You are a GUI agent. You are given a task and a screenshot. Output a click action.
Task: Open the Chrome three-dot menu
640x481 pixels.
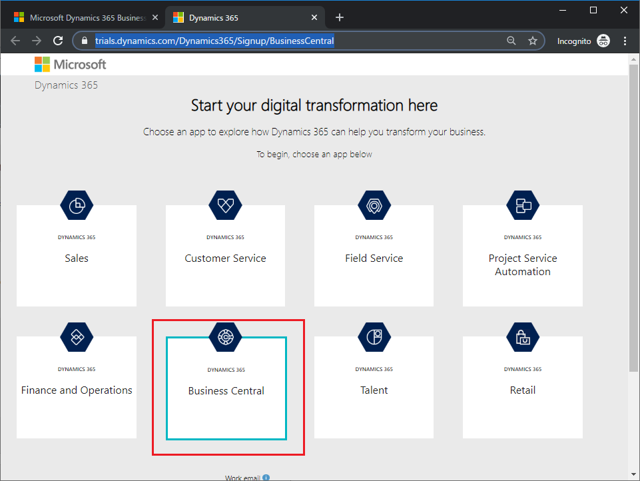(x=625, y=41)
